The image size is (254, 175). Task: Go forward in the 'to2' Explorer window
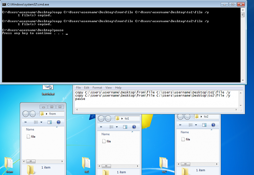coord(187,116)
